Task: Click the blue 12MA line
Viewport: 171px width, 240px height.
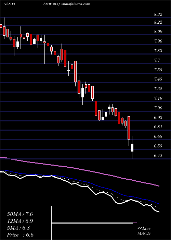Action: (x=79, y=180)
